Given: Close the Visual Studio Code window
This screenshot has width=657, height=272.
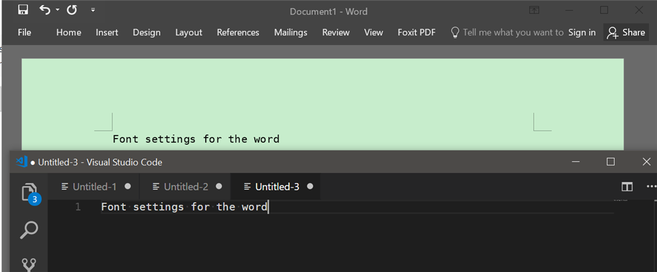Looking at the screenshot, I should tap(647, 162).
